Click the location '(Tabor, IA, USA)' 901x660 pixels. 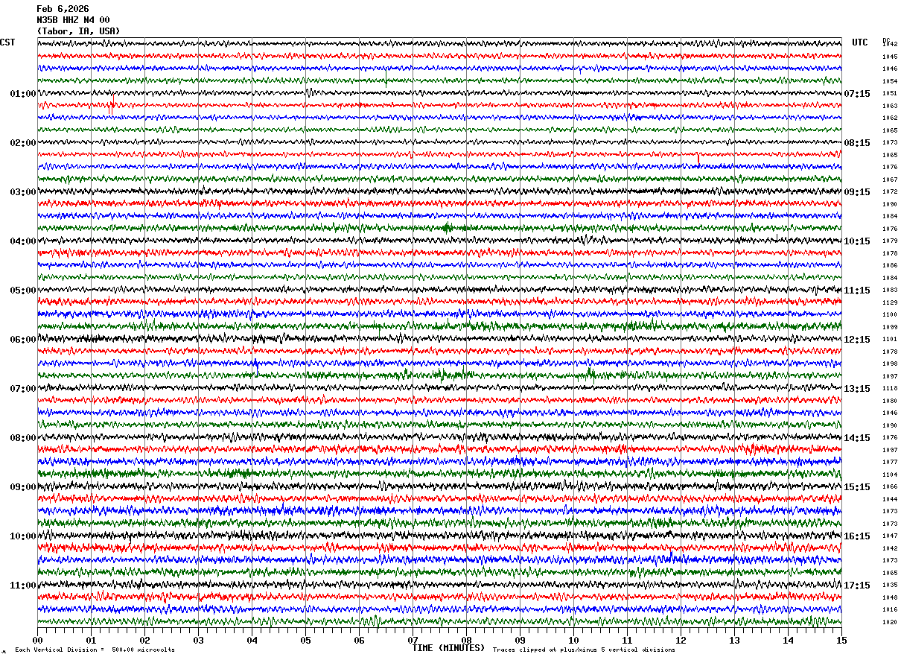pyautogui.click(x=78, y=31)
